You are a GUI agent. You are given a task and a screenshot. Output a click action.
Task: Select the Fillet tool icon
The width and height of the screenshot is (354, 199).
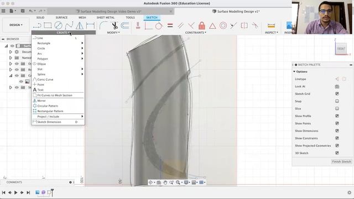[x=103, y=25]
